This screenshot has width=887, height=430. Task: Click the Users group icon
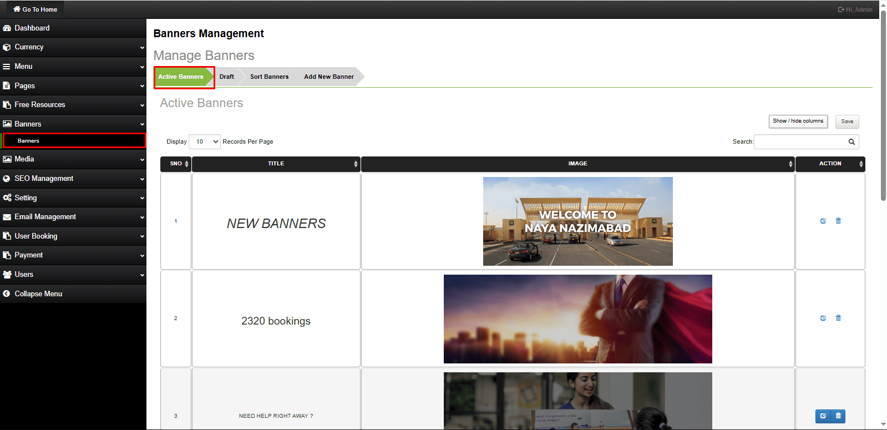(x=7, y=275)
